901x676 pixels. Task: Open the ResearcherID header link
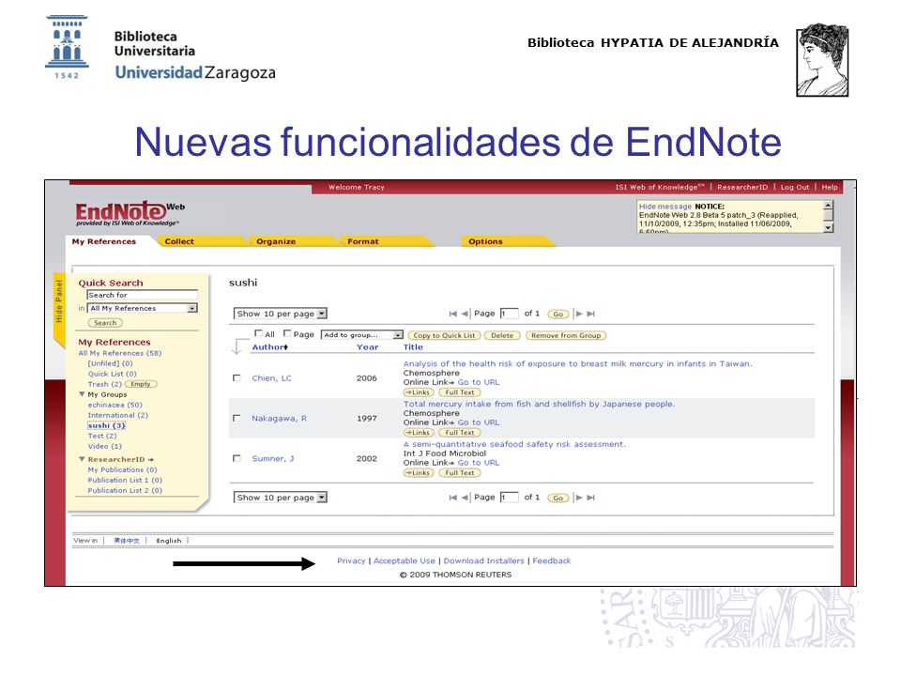[x=742, y=188]
